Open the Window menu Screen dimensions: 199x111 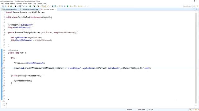(40, 3)
